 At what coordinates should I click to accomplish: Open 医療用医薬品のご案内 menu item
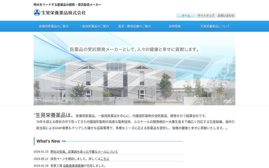pyautogui.click(x=54, y=26)
